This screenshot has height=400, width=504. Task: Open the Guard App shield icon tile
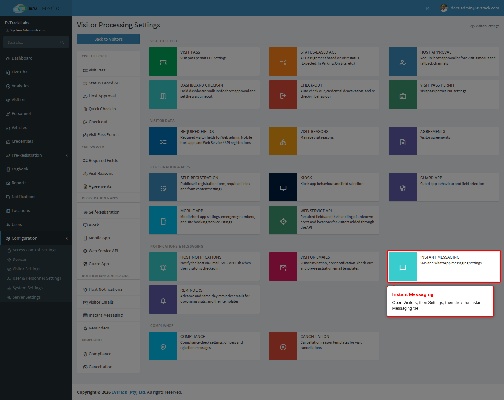pos(403,187)
